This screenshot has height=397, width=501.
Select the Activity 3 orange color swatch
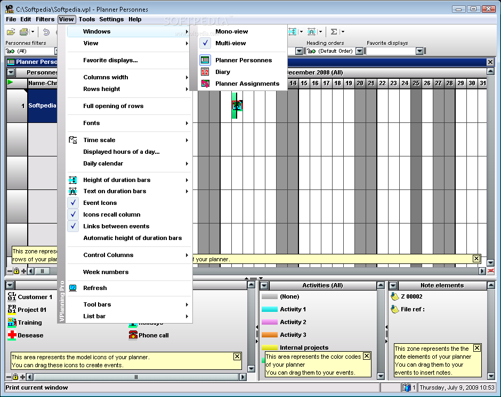269,335
